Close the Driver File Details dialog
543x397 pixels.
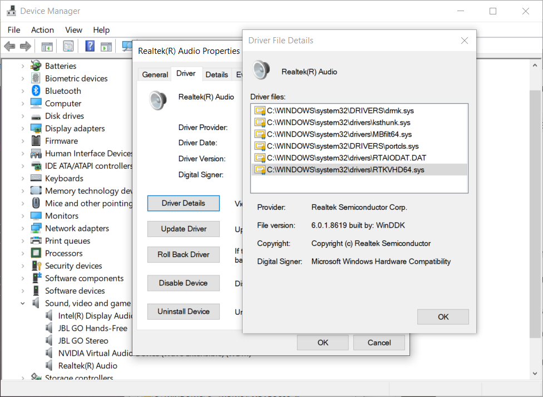tap(465, 41)
